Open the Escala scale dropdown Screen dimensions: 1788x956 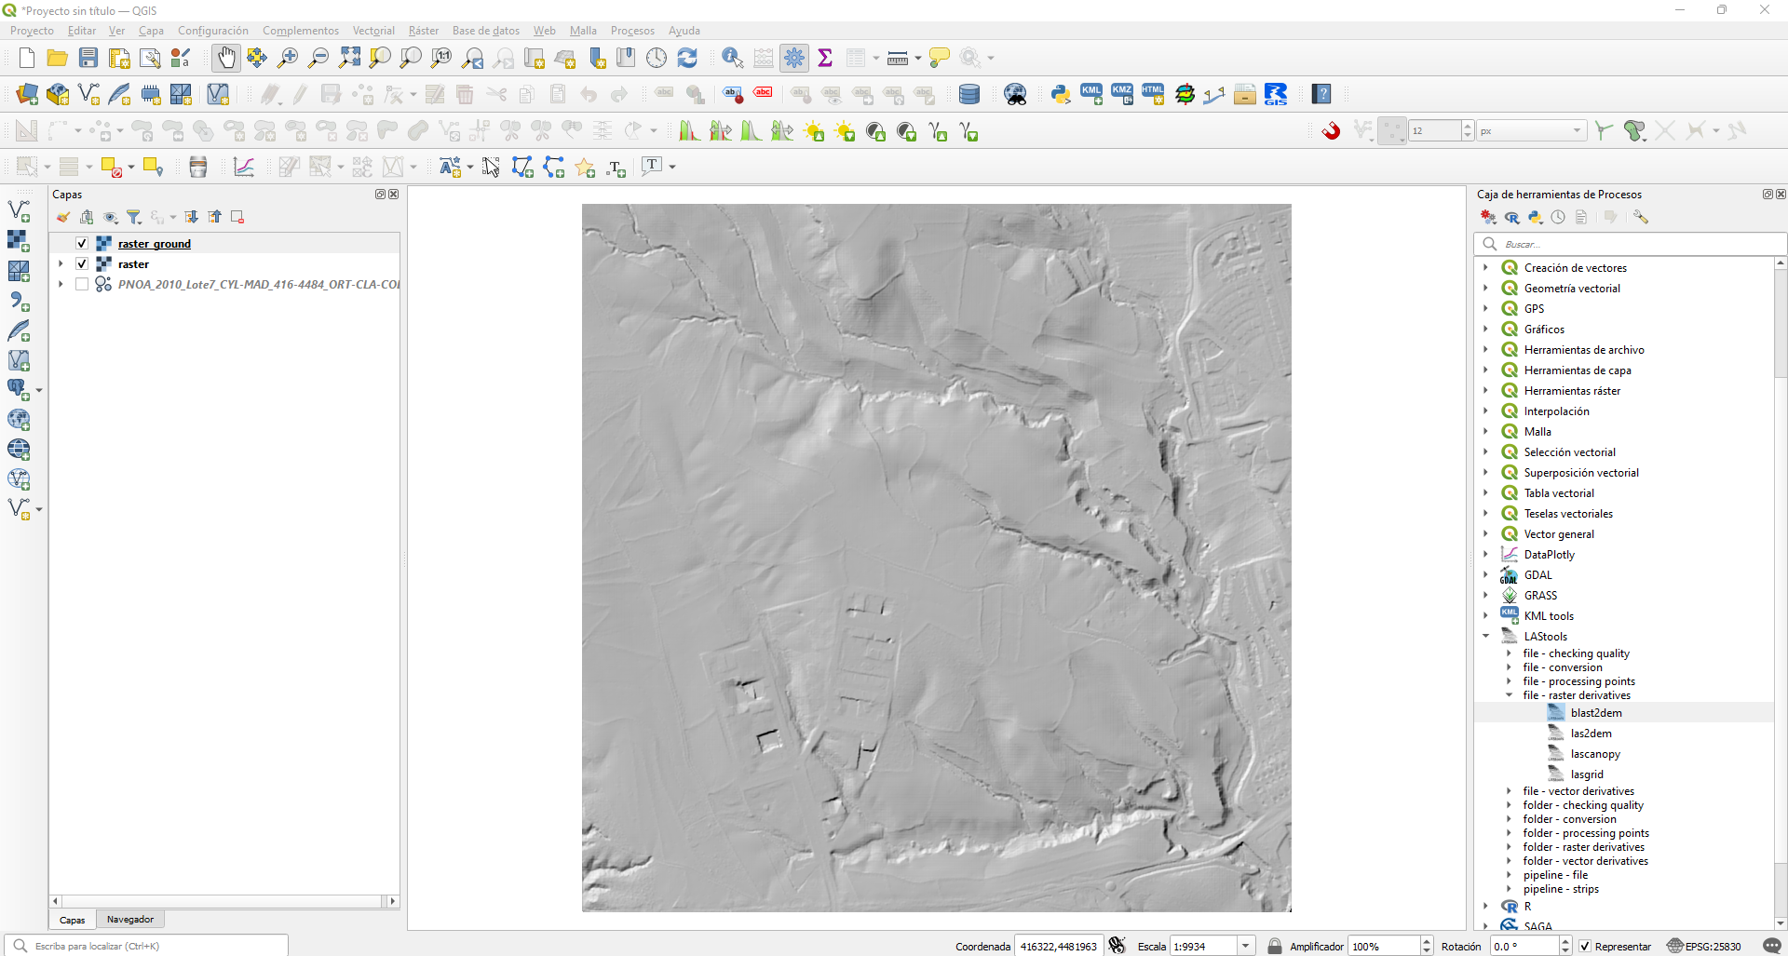pyautogui.click(x=1245, y=947)
